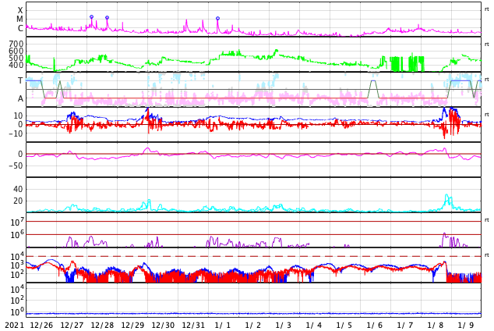
Task: Click the 10⁴ label in bottom panel
Action: tap(17, 289)
